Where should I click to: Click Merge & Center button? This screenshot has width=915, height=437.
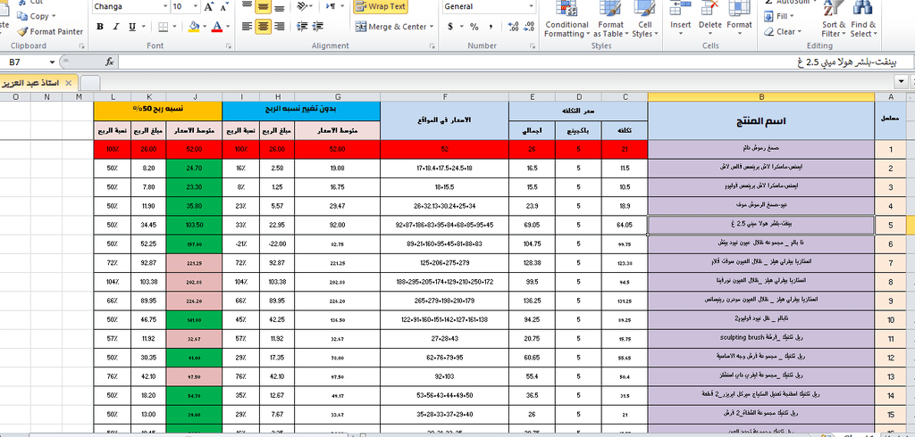[390, 27]
